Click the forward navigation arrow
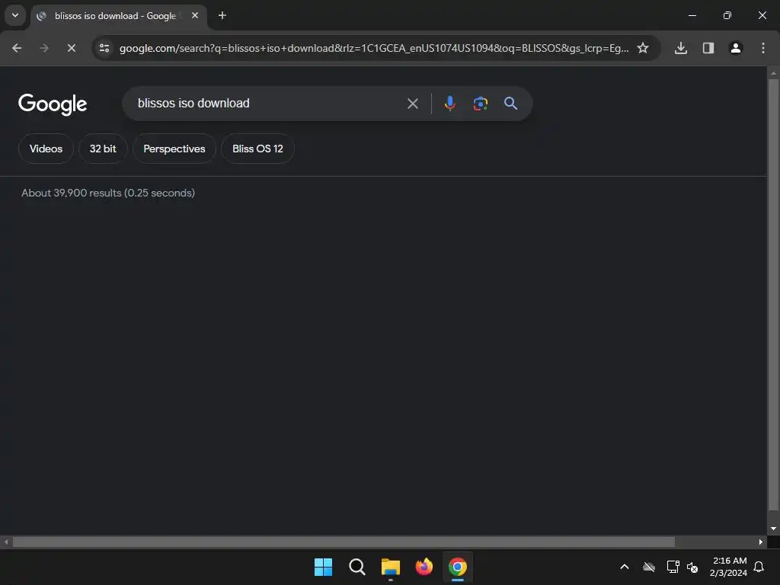Viewport: 780px width, 585px height. pos(43,48)
